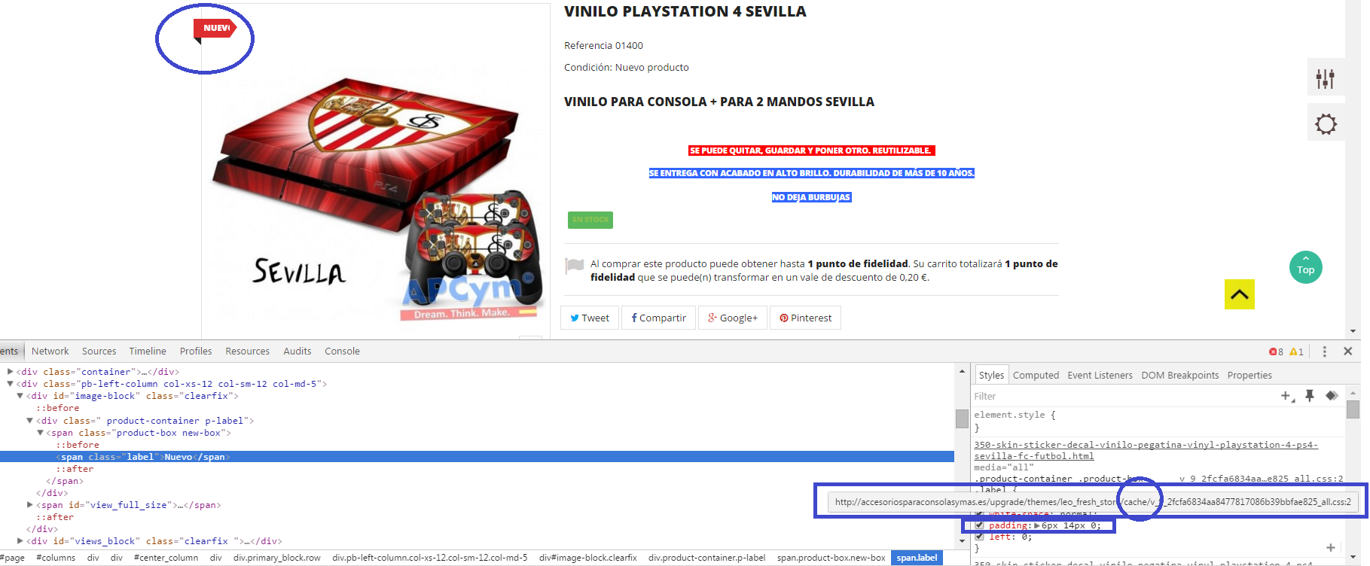Uncheck the padding property checkbox
1370x566 pixels.
[979, 525]
